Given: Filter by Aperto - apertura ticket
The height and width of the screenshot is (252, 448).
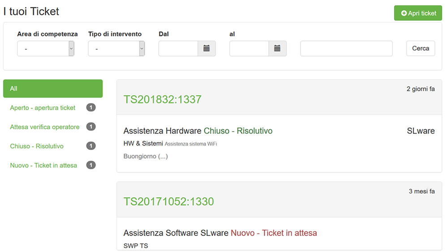Looking at the screenshot, I should point(43,108).
